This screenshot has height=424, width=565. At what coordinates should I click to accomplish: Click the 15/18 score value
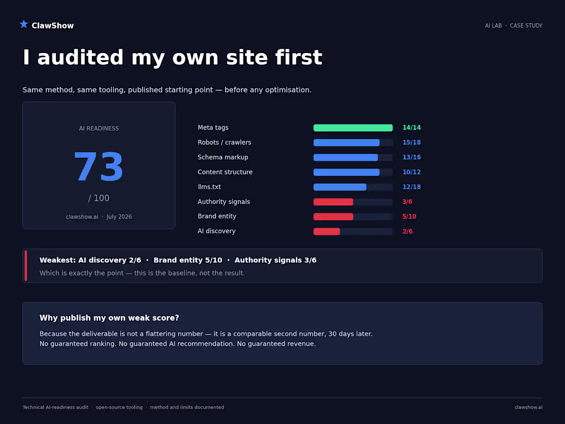(411, 142)
